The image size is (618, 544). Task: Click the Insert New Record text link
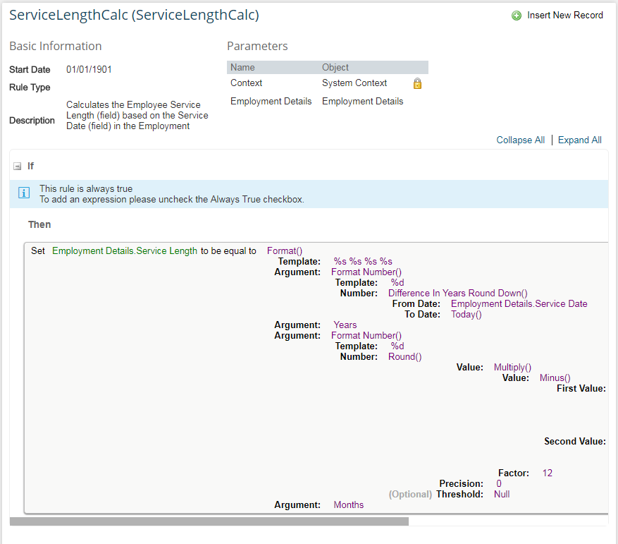coord(564,16)
